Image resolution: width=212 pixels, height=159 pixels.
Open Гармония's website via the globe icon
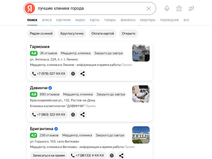[x=73, y=74]
